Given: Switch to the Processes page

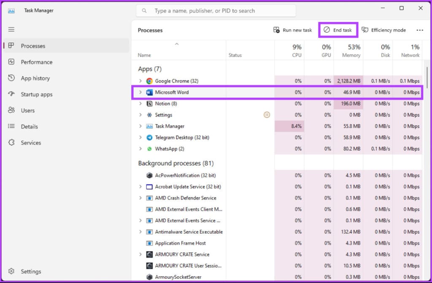Looking at the screenshot, I should click(x=66, y=46).
